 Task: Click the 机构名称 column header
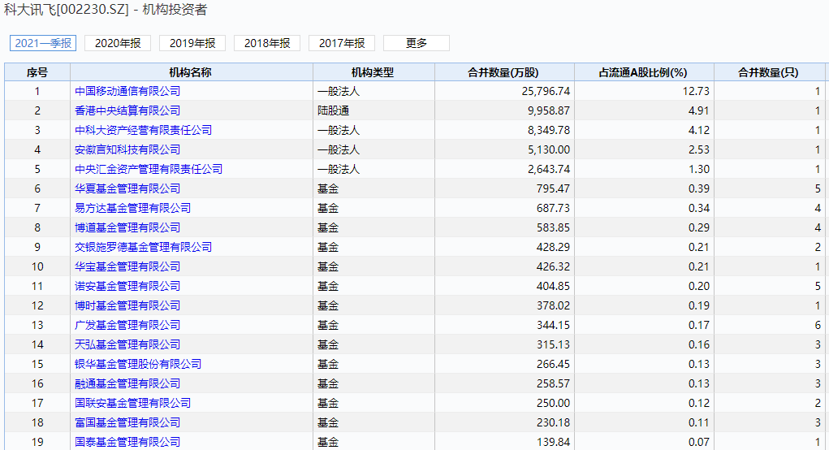point(191,72)
